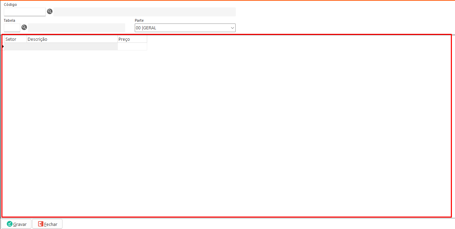Click the search icon next to Código
This screenshot has width=455, height=229.
tap(50, 12)
